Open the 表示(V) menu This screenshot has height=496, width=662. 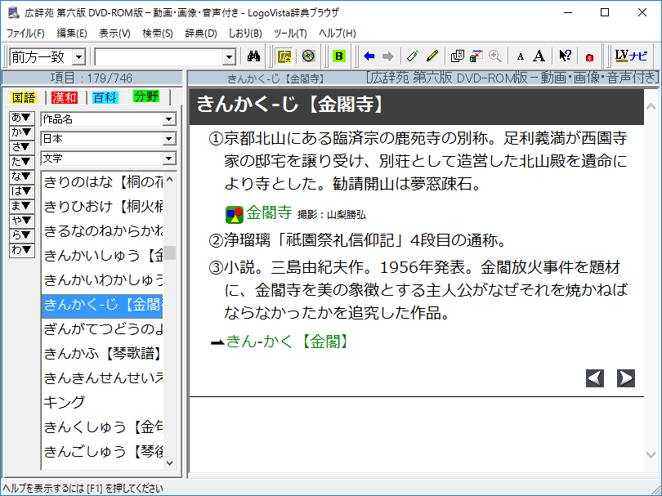(x=114, y=34)
